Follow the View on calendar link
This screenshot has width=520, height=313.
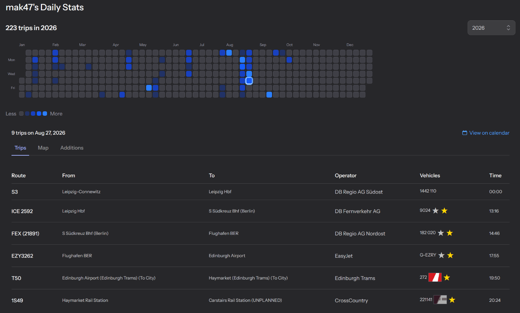pyautogui.click(x=486, y=133)
